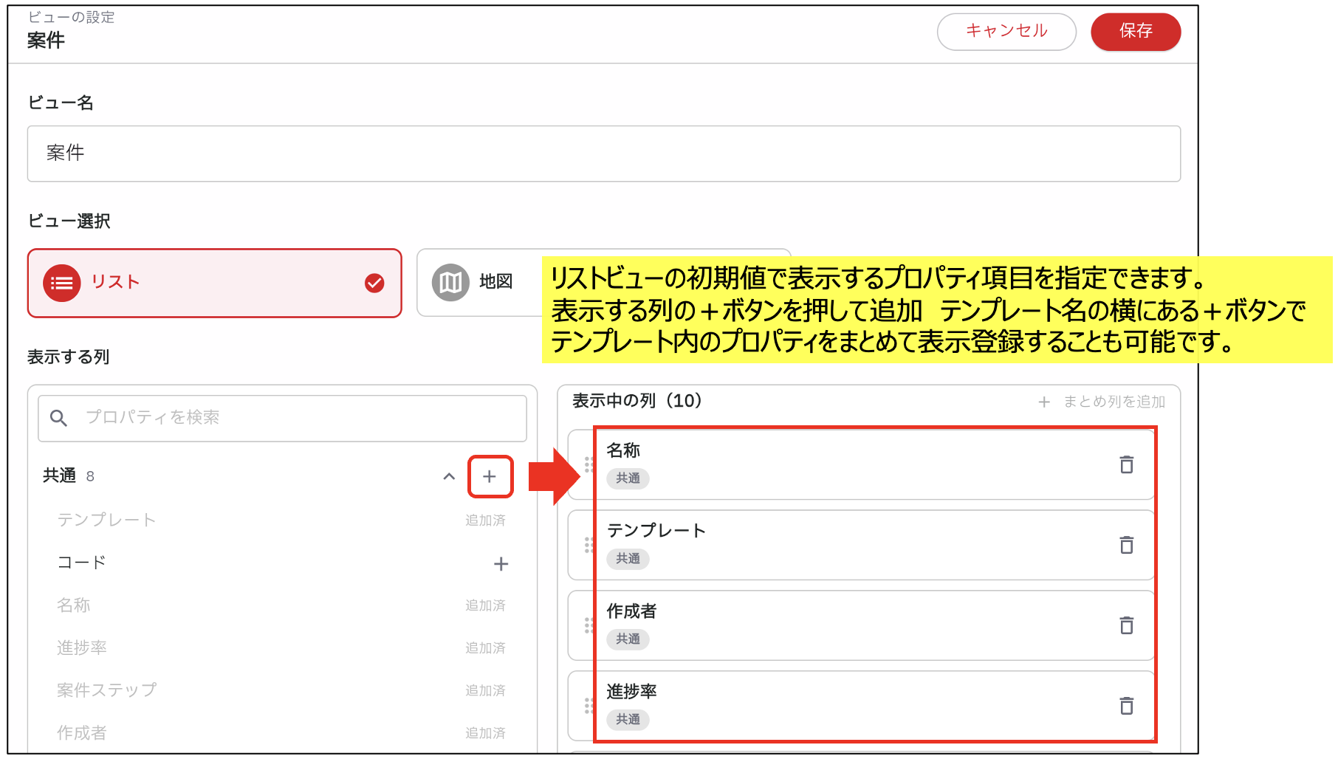
Task: Select the リスト view option
Action: (x=215, y=283)
